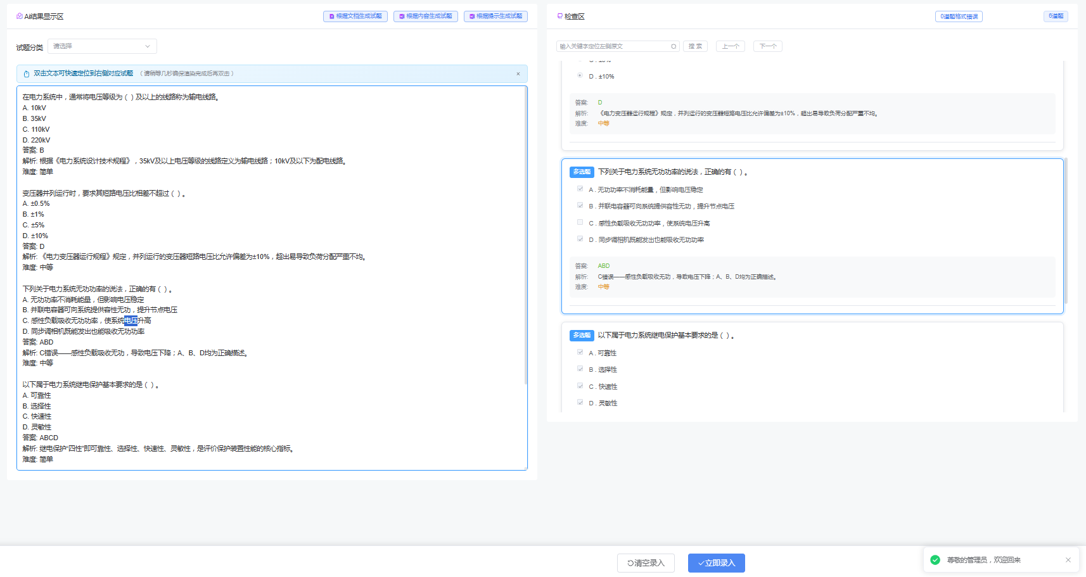Viewport: 1086px width, 577px height.
Task: Close the blue double-click hint banner
Action: pyautogui.click(x=518, y=74)
